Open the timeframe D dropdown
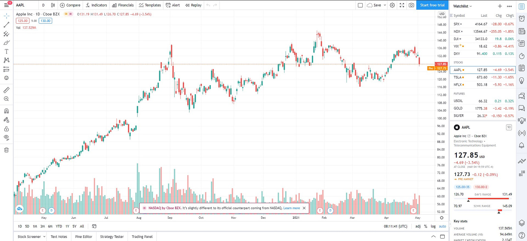This screenshot has height=241, width=527. point(43,5)
